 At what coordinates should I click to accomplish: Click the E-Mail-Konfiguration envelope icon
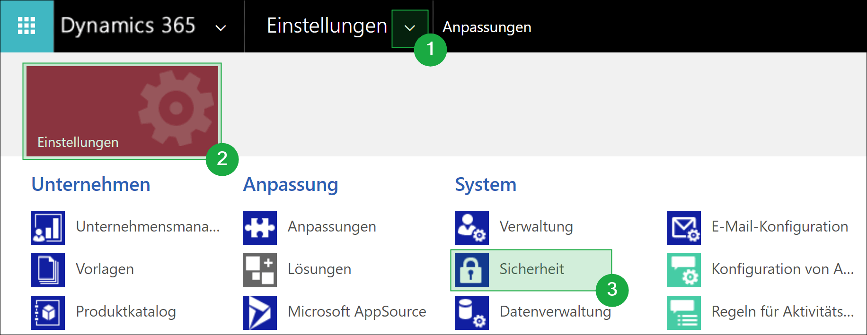pyautogui.click(x=684, y=228)
